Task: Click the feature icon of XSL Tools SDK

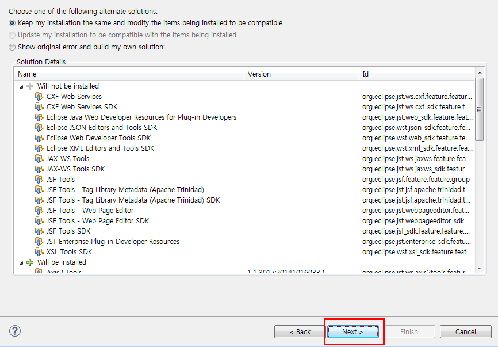Action: click(39, 252)
